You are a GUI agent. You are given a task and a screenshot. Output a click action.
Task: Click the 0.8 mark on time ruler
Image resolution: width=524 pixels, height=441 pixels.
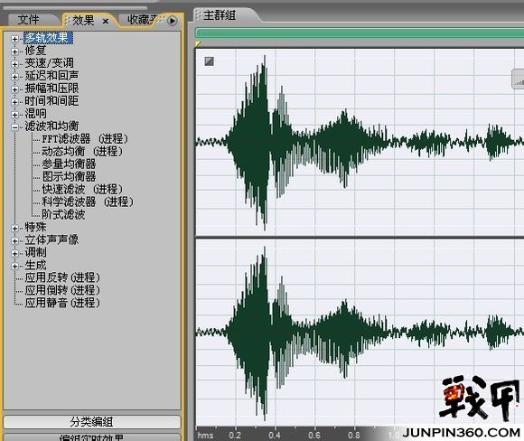coord(354,435)
